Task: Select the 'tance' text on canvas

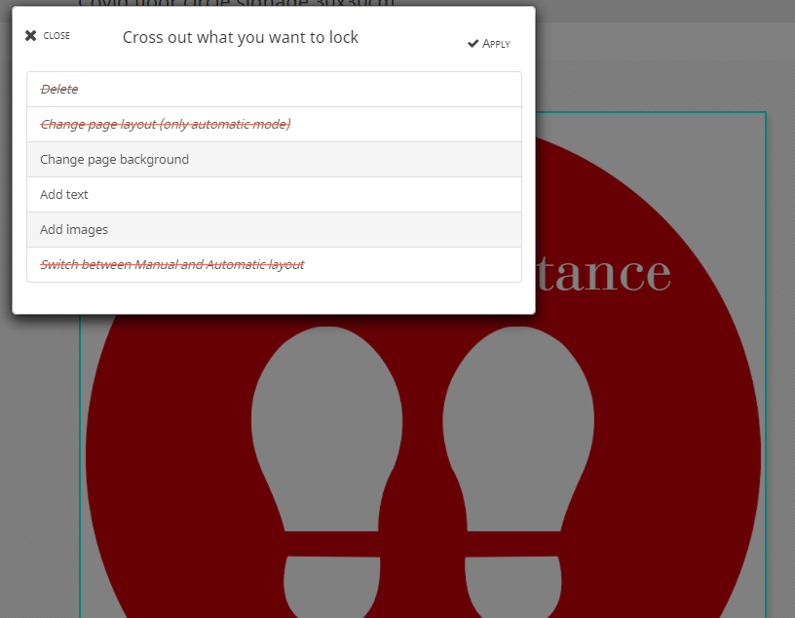Action: point(604,274)
